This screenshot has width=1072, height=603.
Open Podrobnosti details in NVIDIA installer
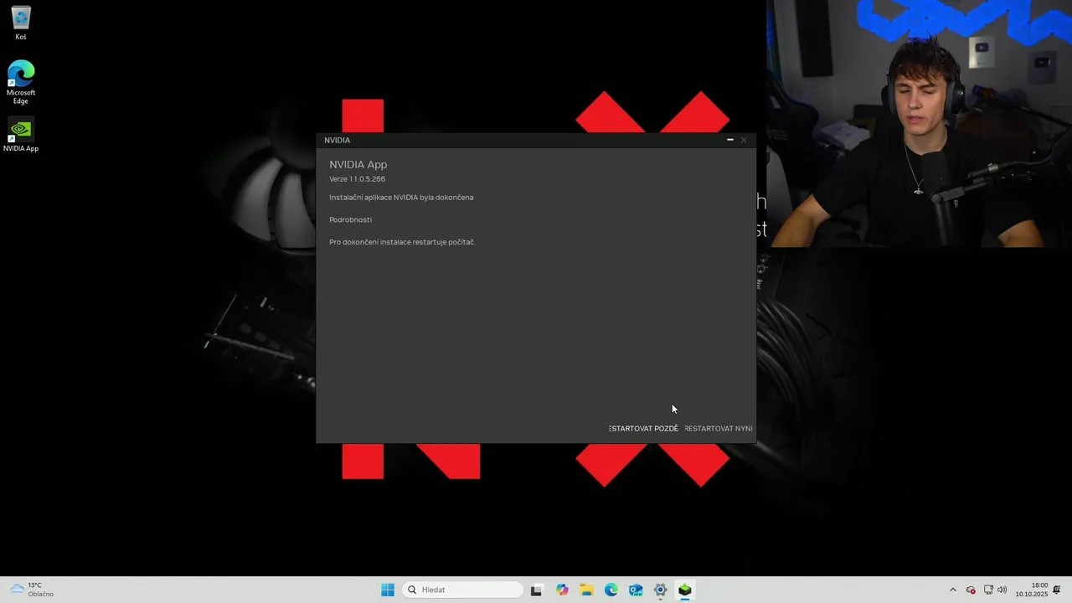(x=350, y=219)
